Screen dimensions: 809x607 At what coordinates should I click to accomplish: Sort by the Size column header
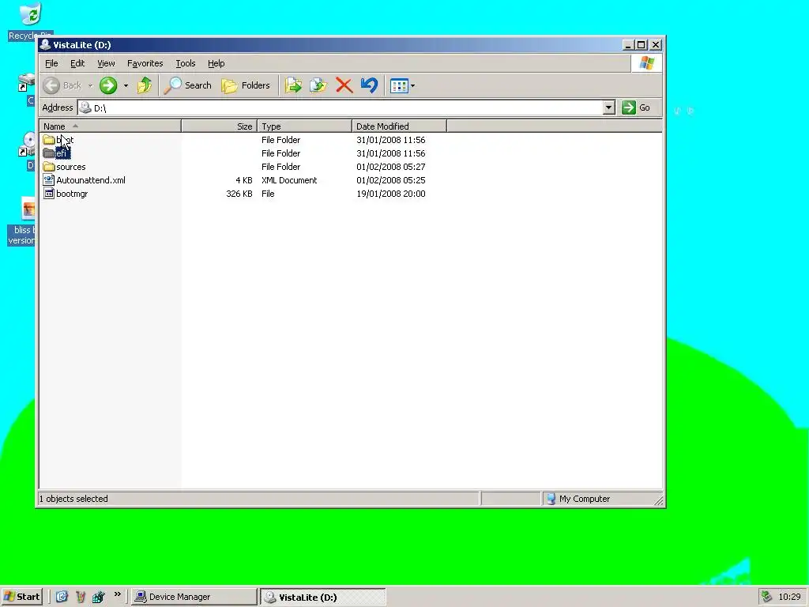tap(220, 126)
